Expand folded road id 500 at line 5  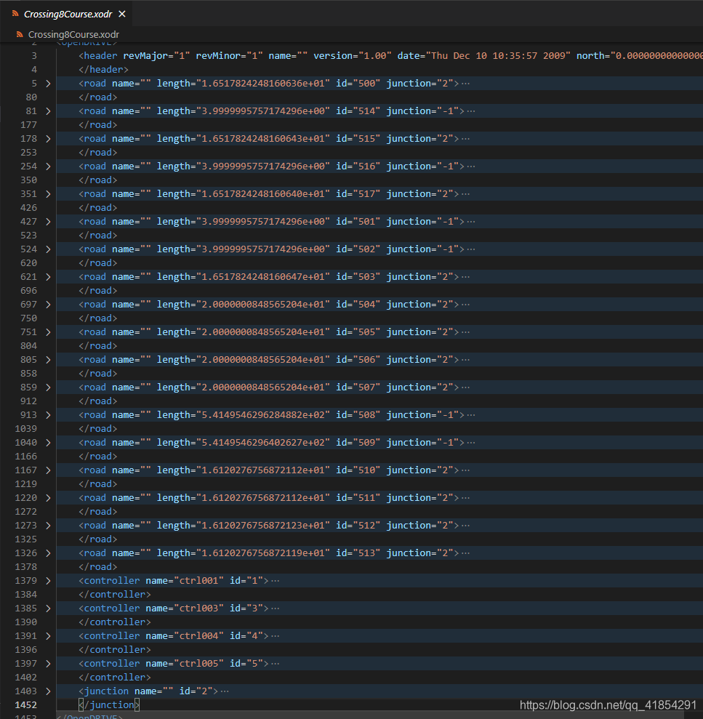click(x=48, y=84)
